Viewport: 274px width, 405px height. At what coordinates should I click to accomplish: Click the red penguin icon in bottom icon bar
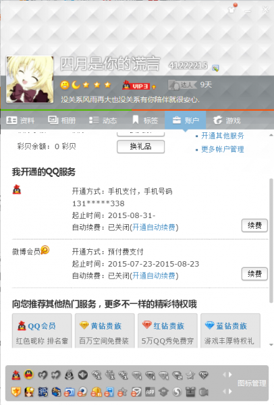tap(16, 375)
